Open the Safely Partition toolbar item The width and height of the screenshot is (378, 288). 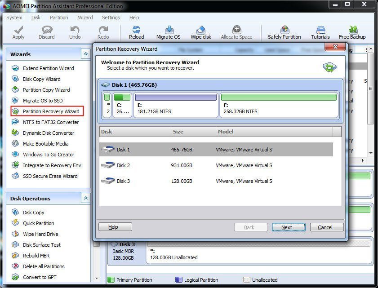284,32
